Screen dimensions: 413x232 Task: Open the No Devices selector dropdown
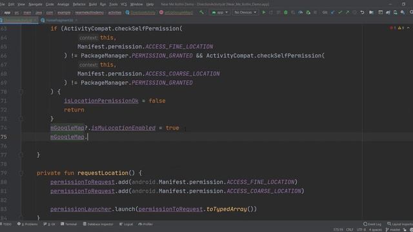(x=245, y=12)
